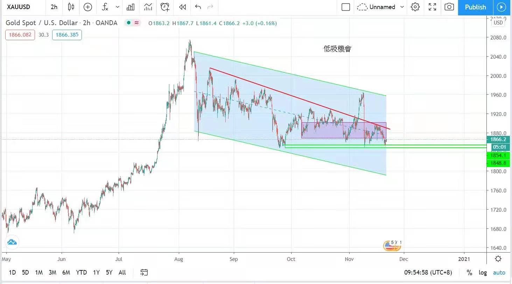
Task: Undo the last chart action
Action: point(198,7)
